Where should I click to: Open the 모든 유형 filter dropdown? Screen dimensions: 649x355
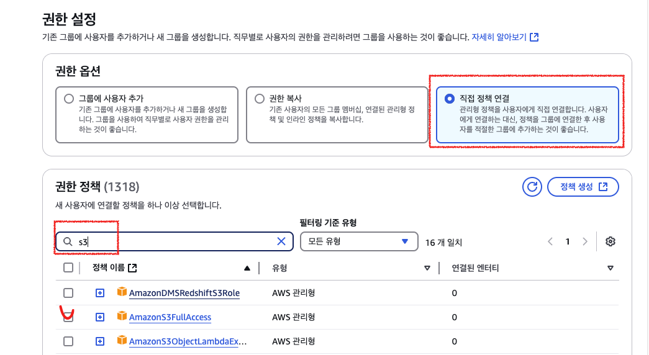click(359, 241)
